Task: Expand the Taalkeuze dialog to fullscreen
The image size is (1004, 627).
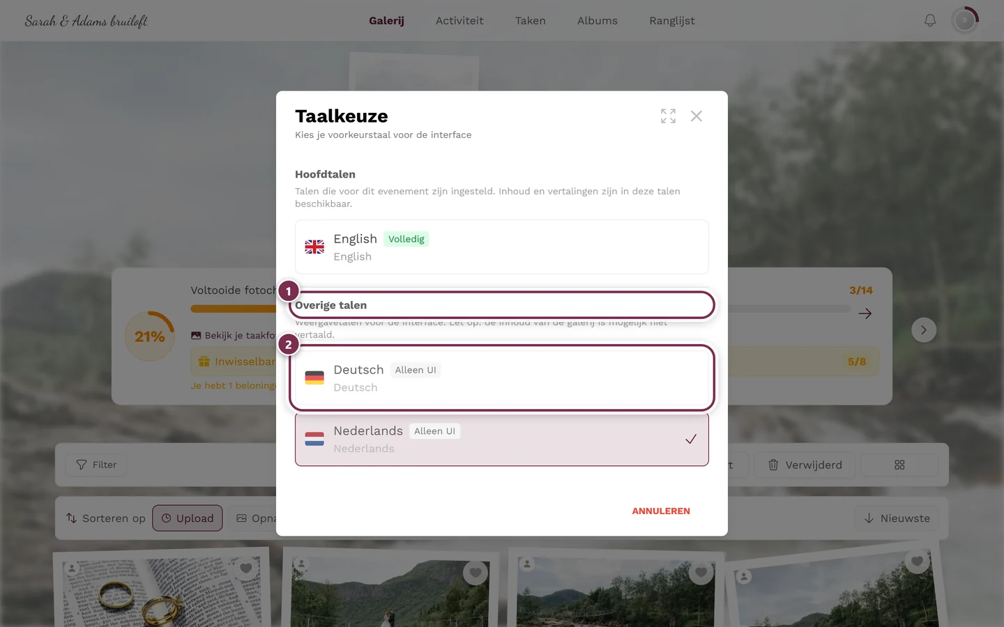Action: click(x=668, y=116)
